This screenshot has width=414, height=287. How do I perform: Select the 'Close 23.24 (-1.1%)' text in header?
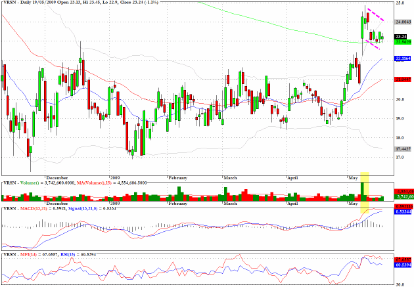tap(139, 2)
